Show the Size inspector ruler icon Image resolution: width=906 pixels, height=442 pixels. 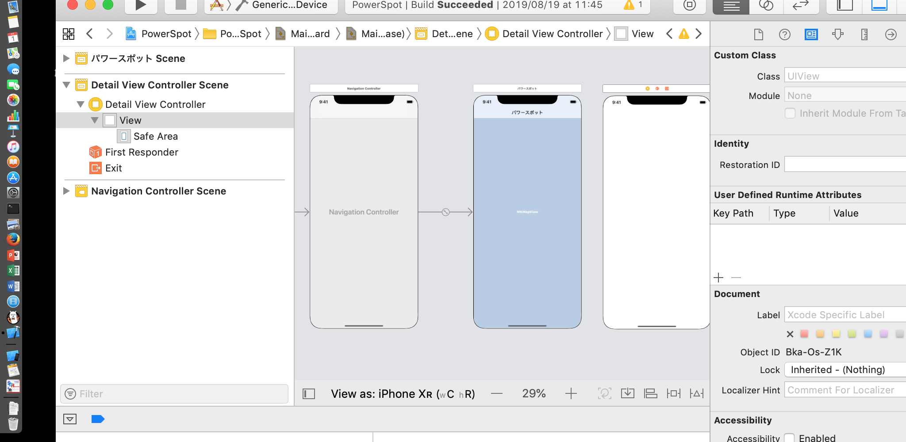point(864,34)
